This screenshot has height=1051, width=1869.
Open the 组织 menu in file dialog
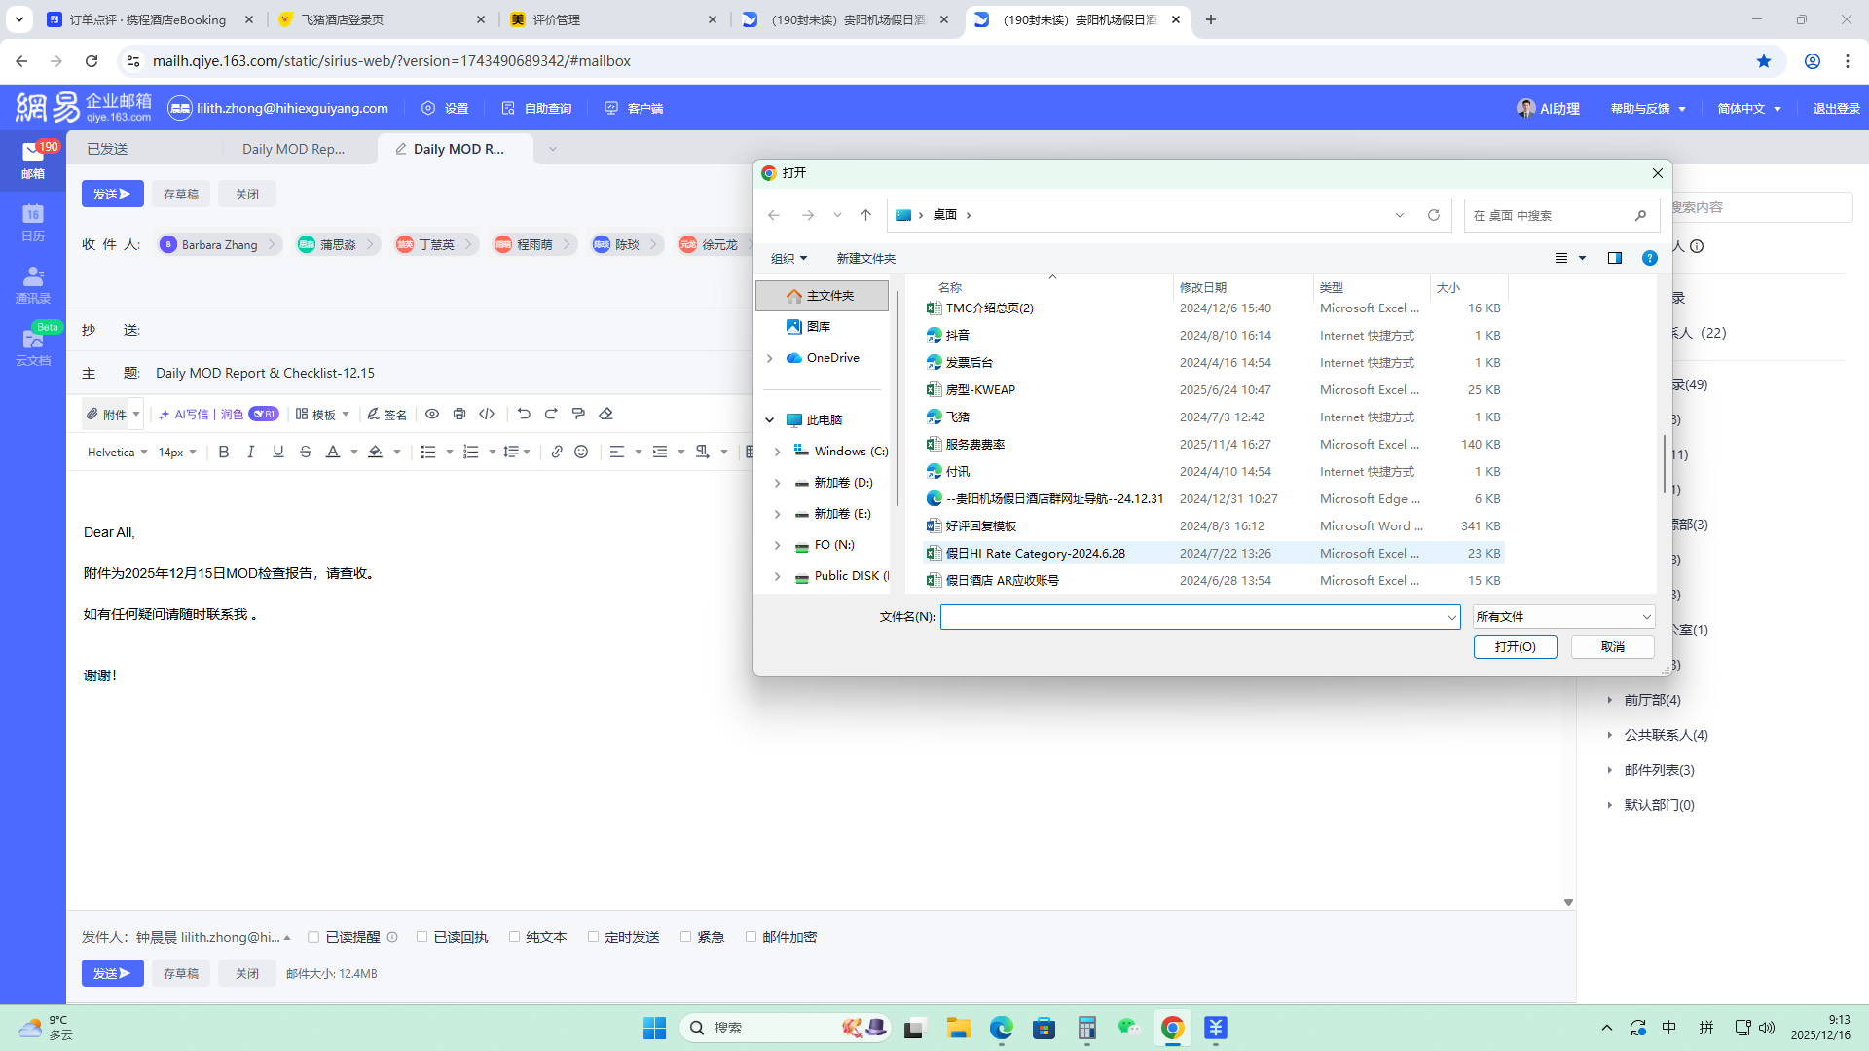click(788, 258)
